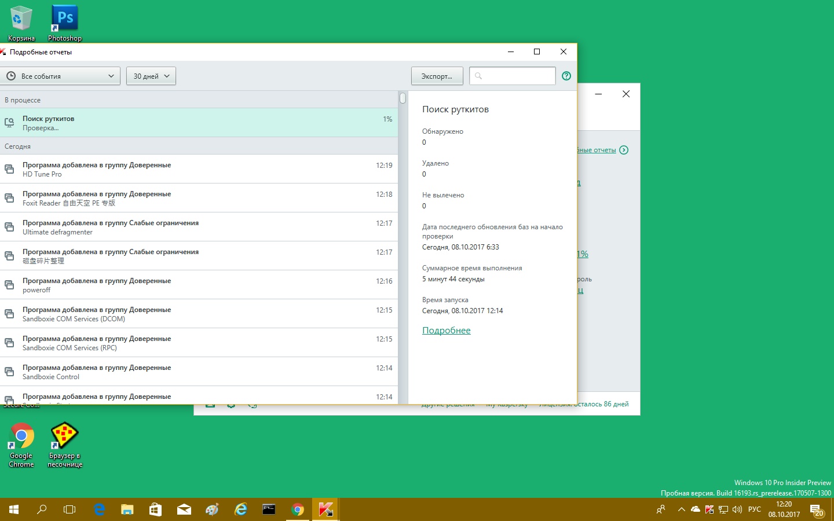Image resolution: width=834 pixels, height=521 pixels.
Task: Open the '30 дней' period dropdown
Action: coord(151,76)
